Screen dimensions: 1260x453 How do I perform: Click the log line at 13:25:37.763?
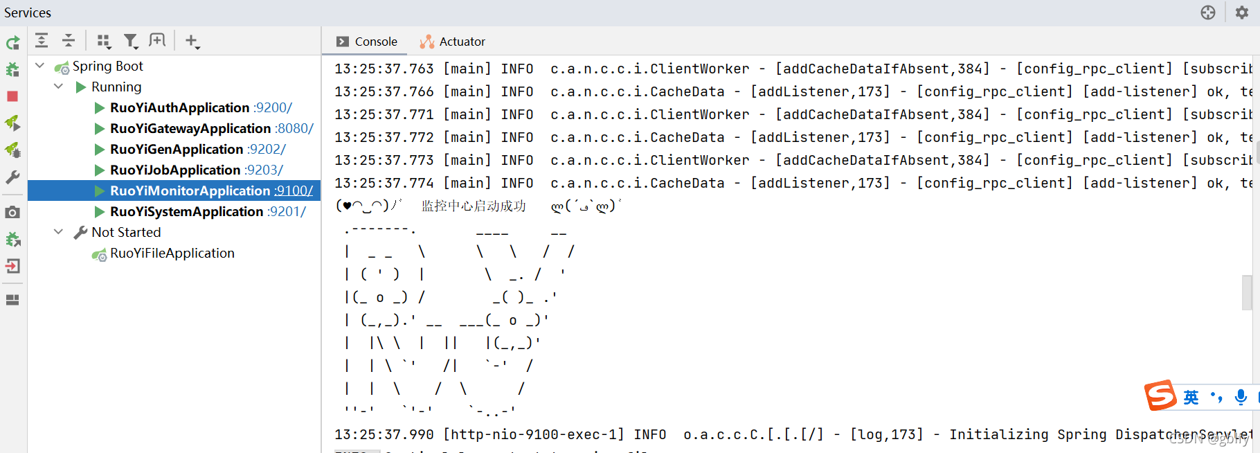coord(793,69)
